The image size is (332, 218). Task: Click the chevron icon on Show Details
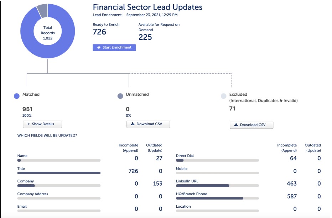pos(29,124)
